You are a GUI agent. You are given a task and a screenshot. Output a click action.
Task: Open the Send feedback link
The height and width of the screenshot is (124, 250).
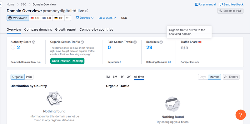pos(232,4)
